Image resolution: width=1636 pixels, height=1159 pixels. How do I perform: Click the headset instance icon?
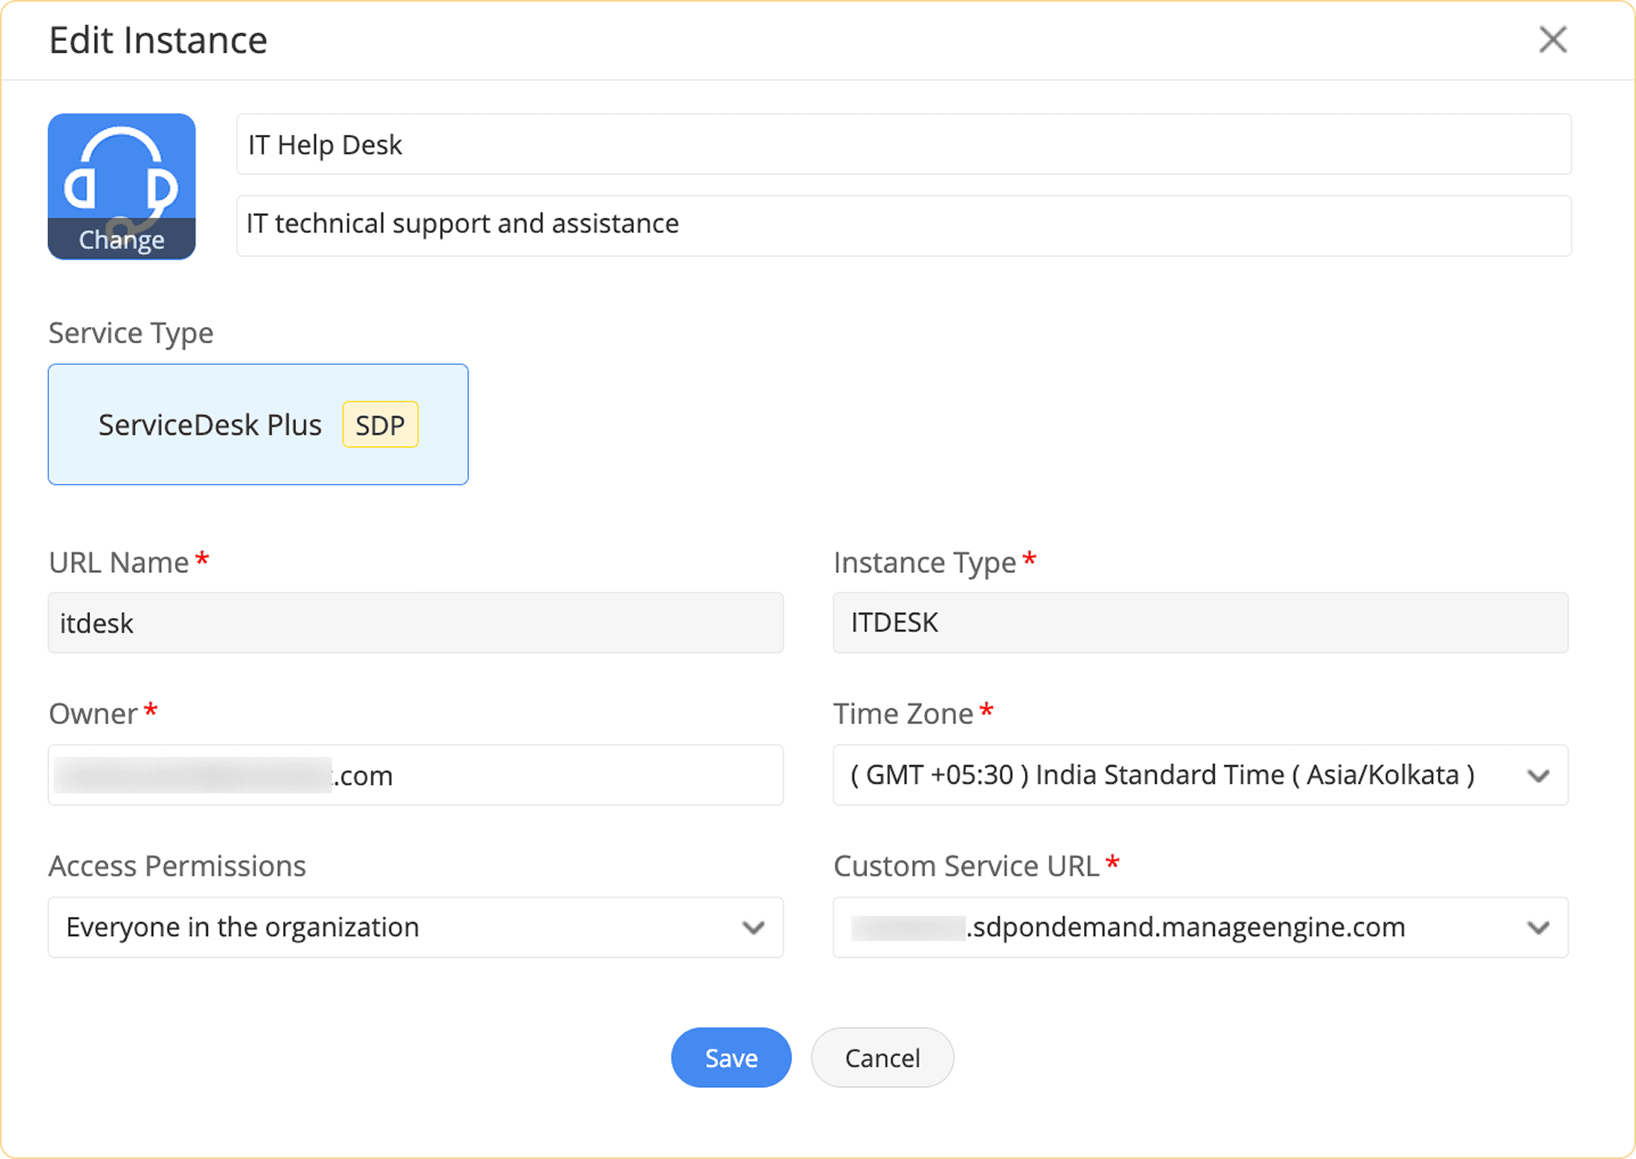point(121,168)
